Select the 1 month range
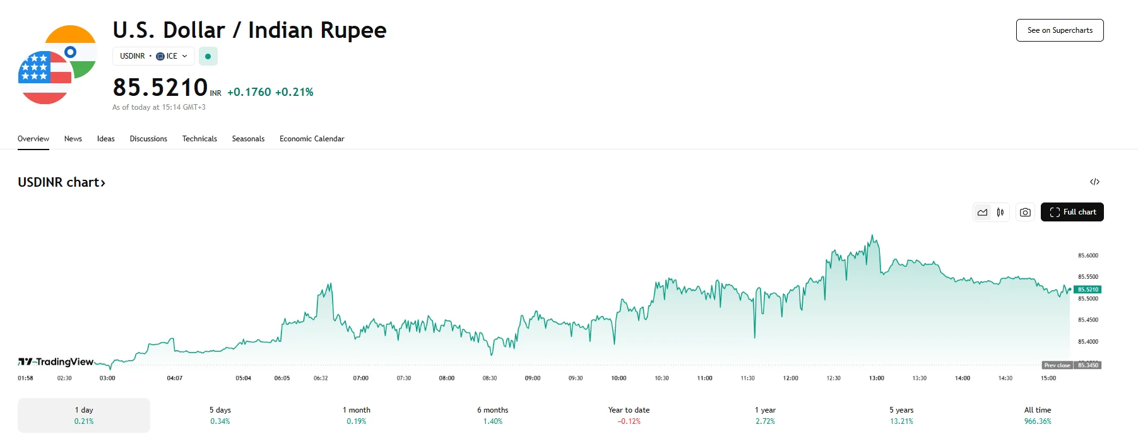The image size is (1138, 446). pos(357,415)
